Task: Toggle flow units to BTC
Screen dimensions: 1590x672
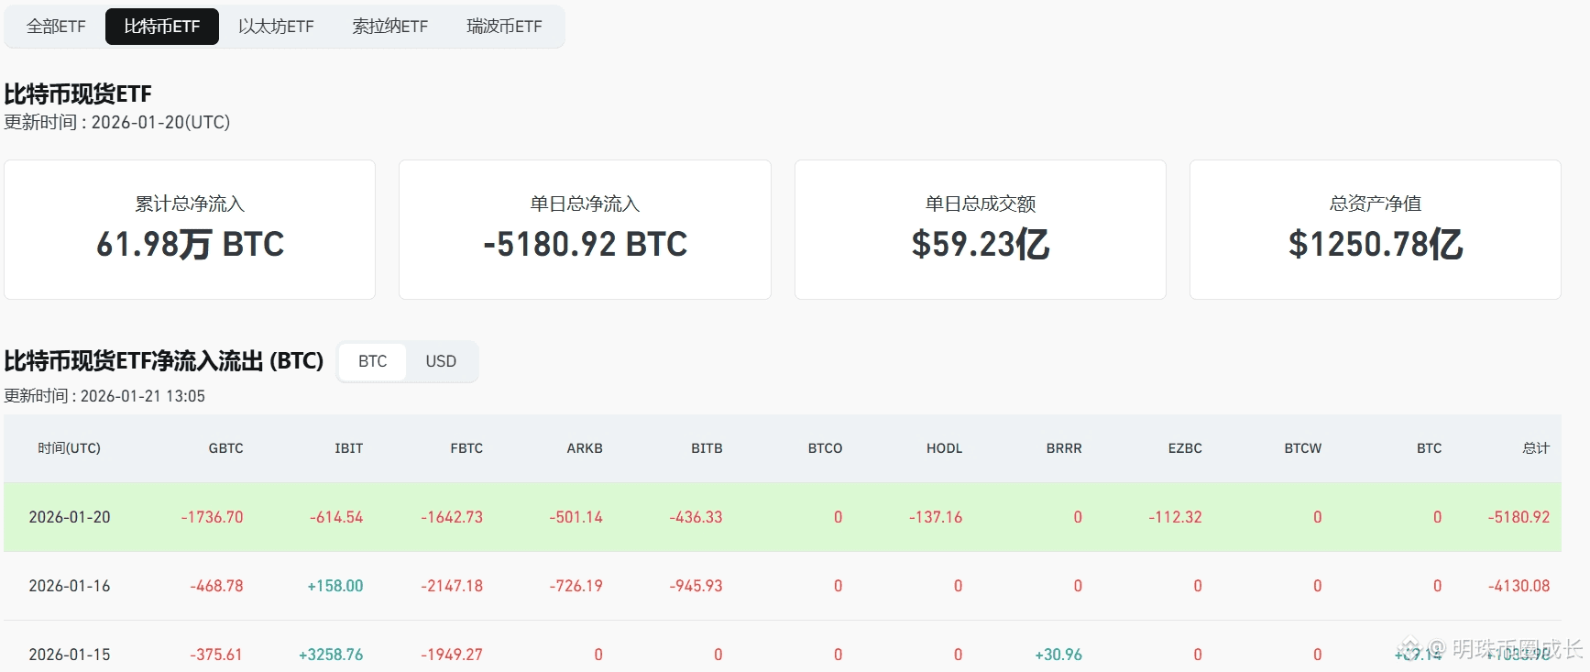Action: [373, 361]
